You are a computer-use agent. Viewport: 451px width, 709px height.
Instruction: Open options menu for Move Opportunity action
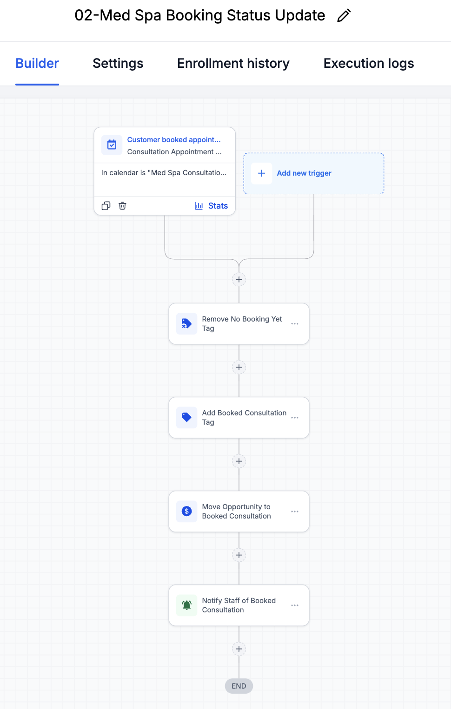point(295,512)
